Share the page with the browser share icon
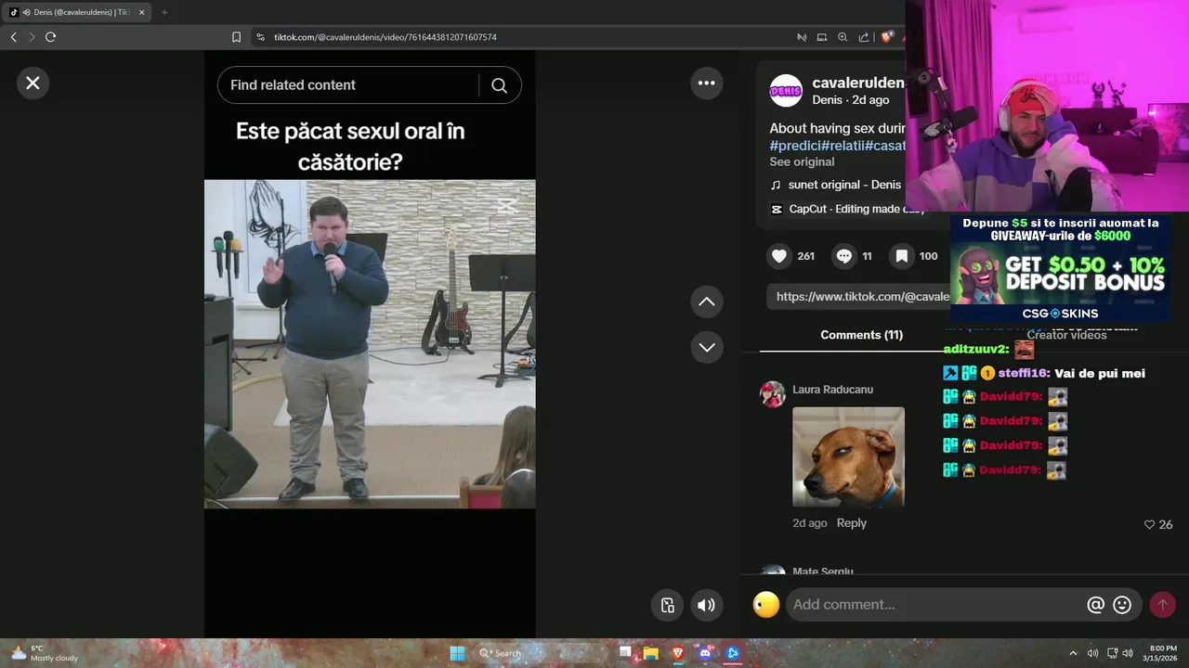The height and width of the screenshot is (668, 1189). click(864, 37)
